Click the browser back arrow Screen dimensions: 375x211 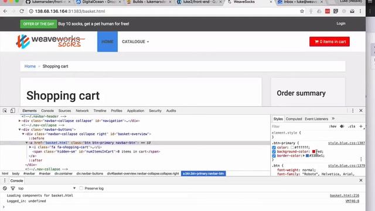(5, 11)
